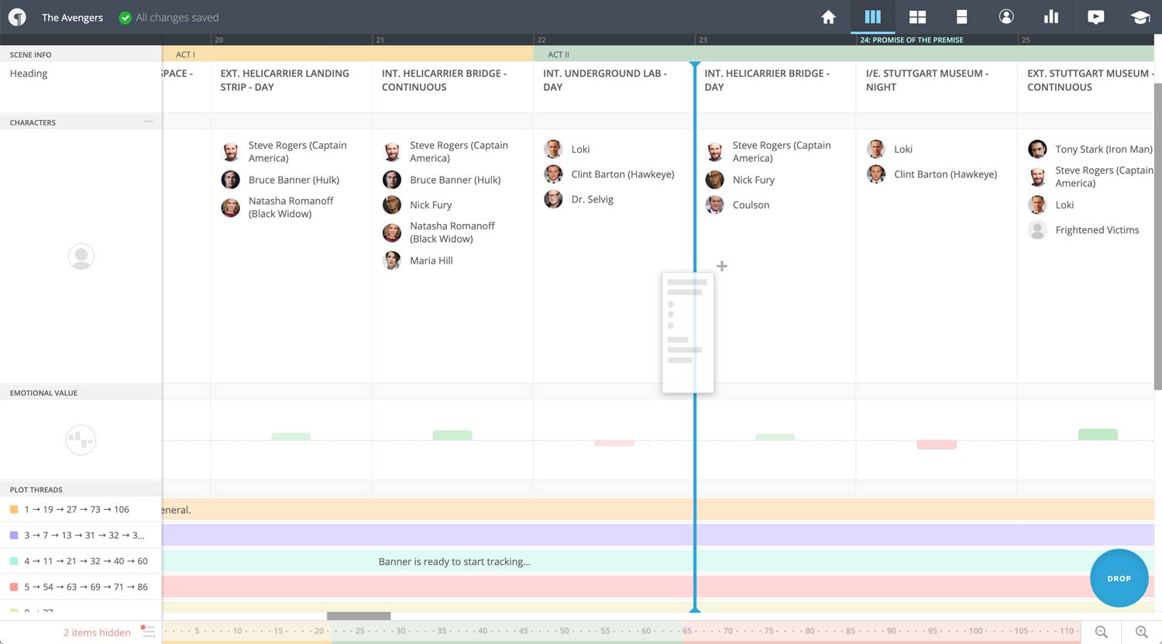This screenshot has height=644, width=1162.
Task: Select Bruce Banner's avatar in the Helicarrier Landing Strip scene
Action: pyautogui.click(x=231, y=180)
